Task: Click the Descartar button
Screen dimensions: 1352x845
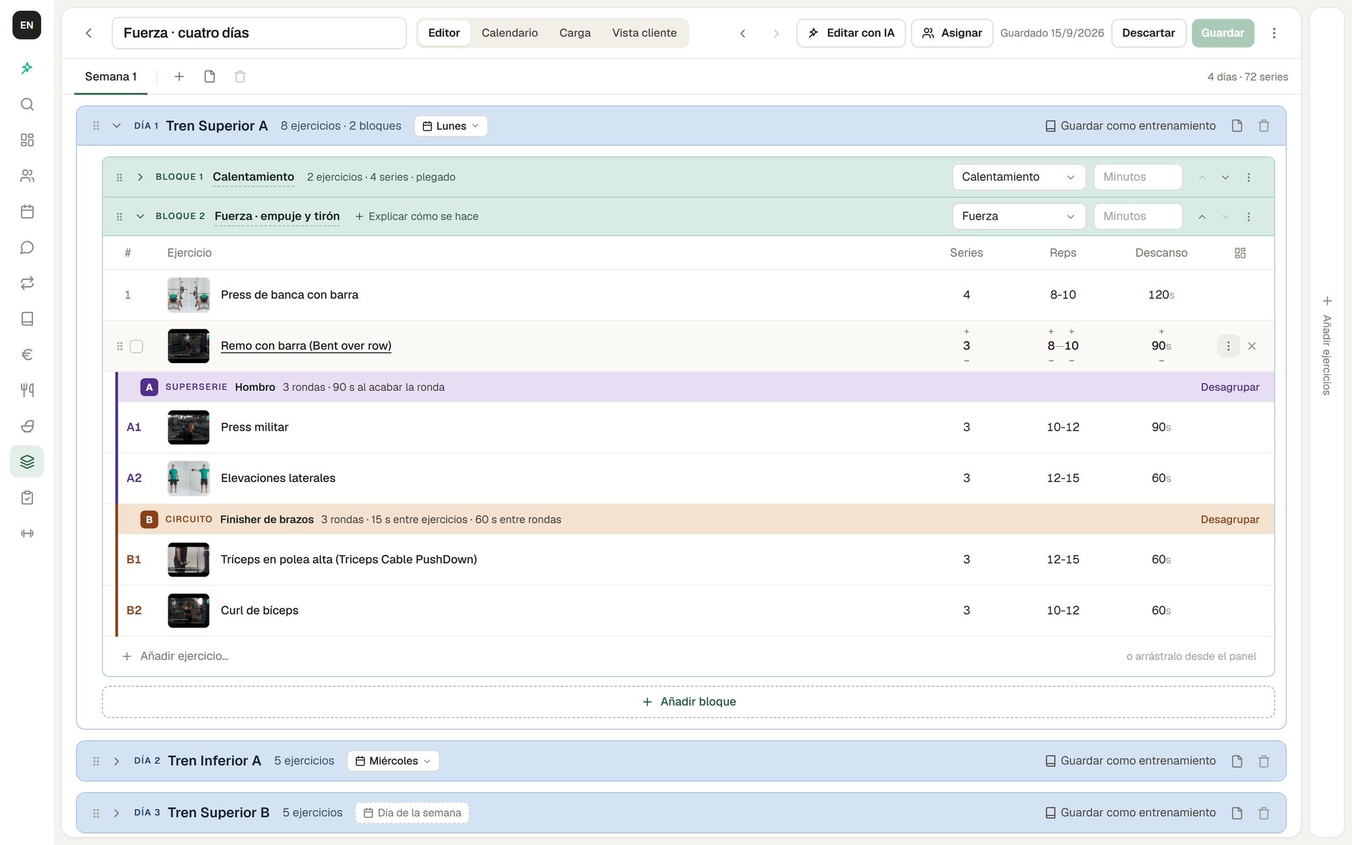Action: point(1149,33)
